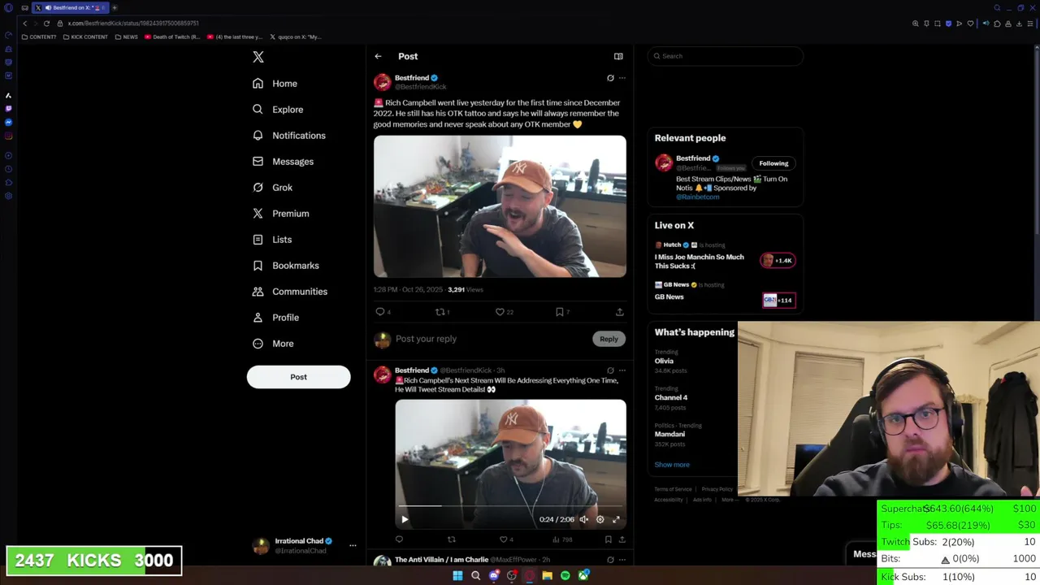Seek on the reply video progress bar
This screenshot has height=585, width=1040.
coord(510,505)
